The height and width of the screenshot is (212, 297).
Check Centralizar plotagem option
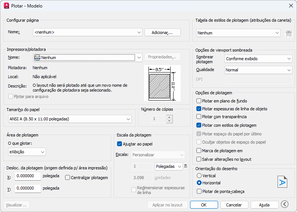point(67,178)
